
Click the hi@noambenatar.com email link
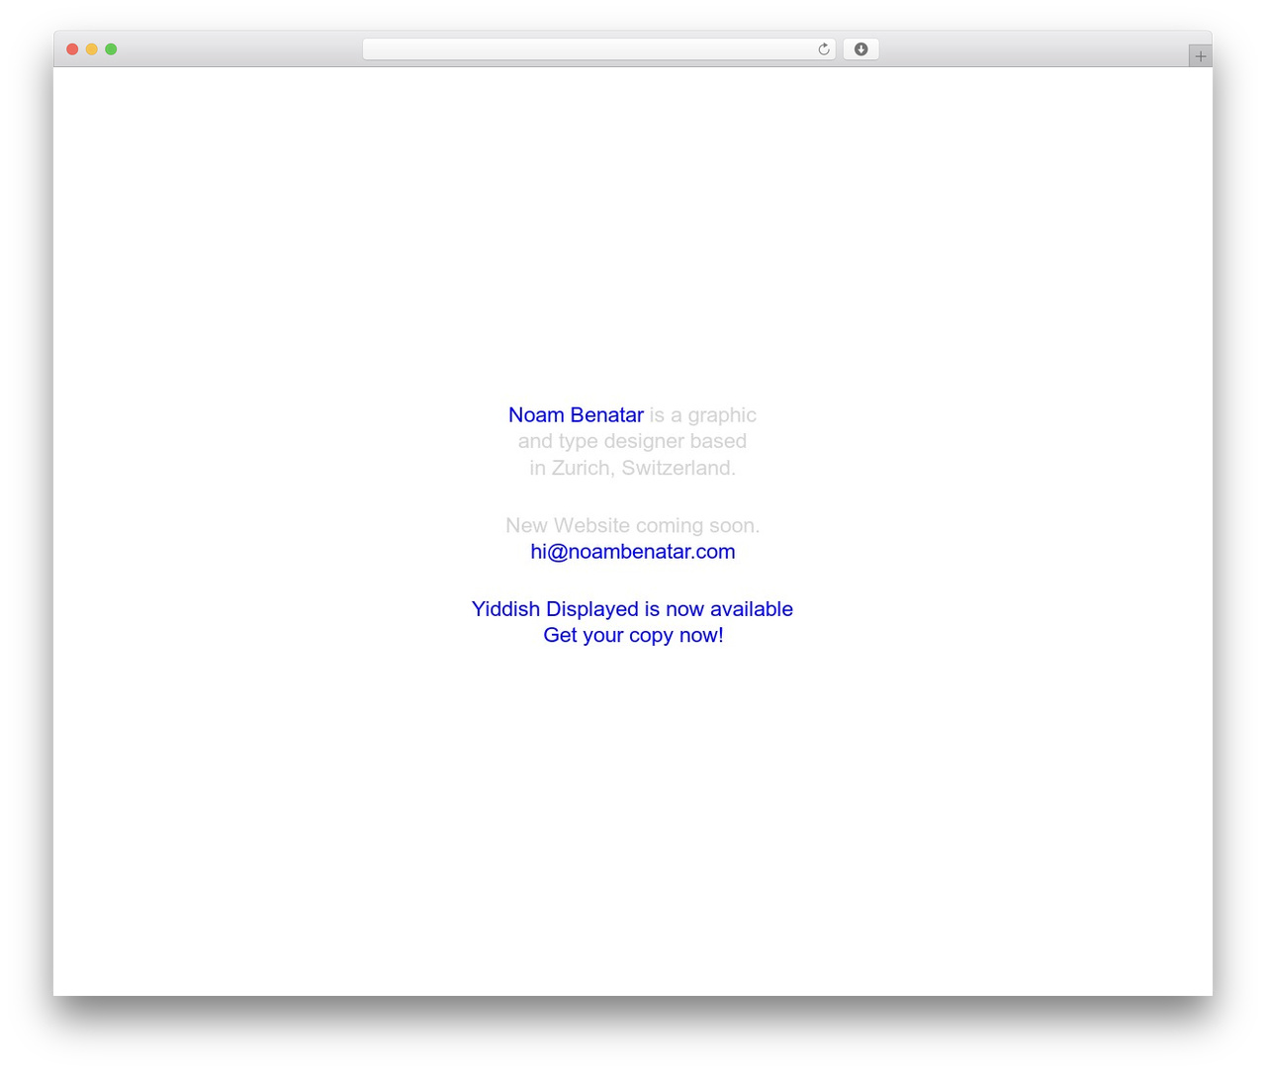[x=633, y=552]
